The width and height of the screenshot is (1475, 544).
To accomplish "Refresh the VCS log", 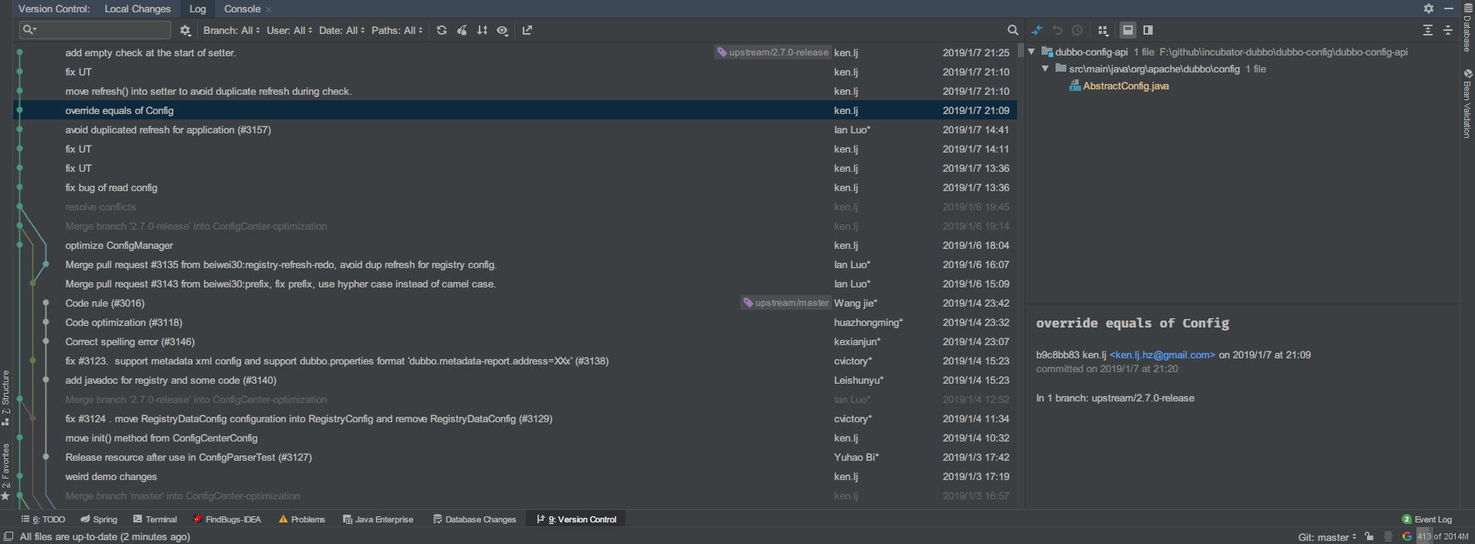I will [x=442, y=30].
